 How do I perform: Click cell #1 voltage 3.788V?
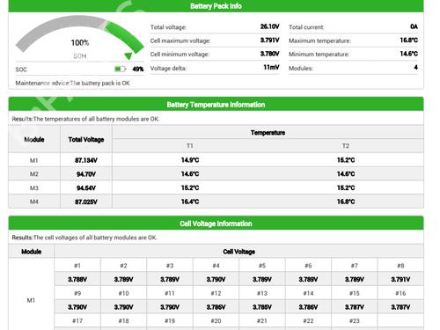click(77, 279)
